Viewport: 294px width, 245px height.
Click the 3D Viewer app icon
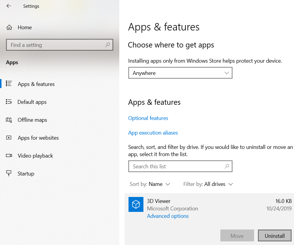(136, 204)
